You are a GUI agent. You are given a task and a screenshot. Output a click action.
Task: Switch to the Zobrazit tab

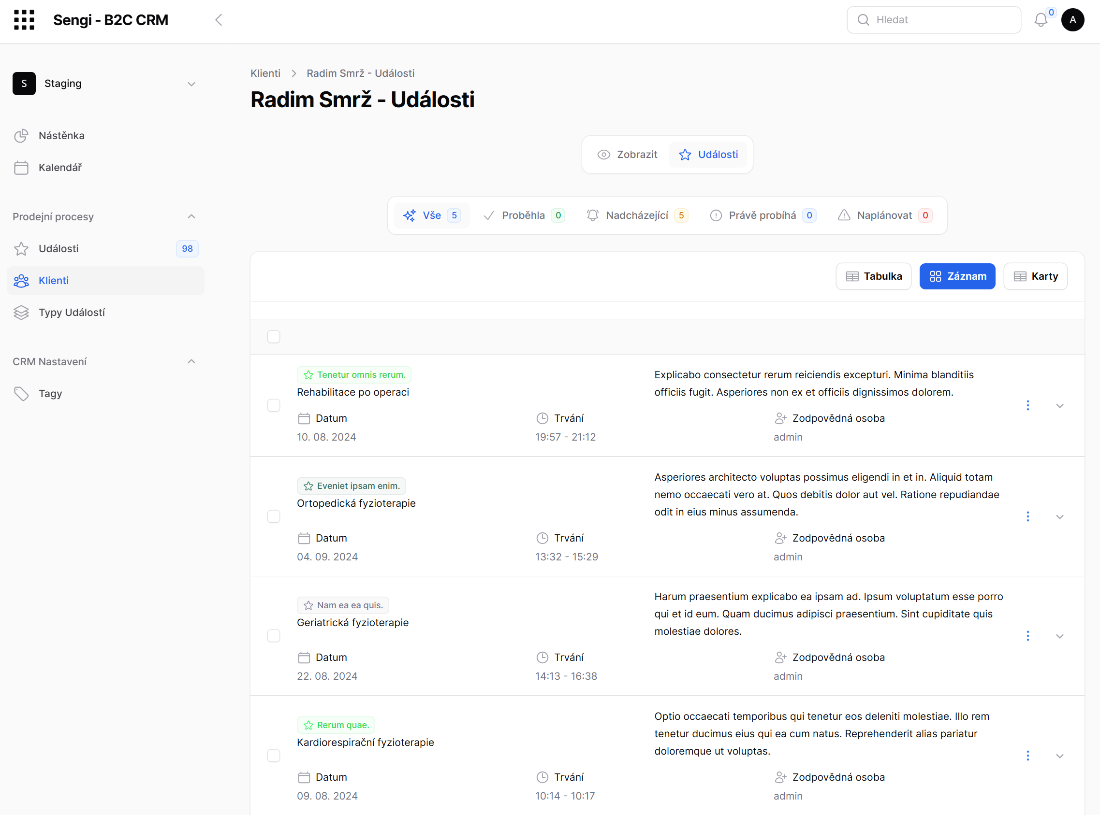click(x=628, y=155)
